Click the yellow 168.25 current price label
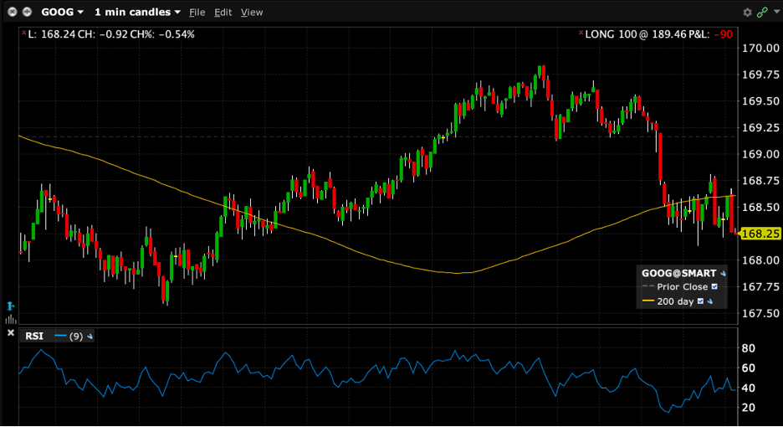This screenshot has height=427, width=783. pos(760,234)
